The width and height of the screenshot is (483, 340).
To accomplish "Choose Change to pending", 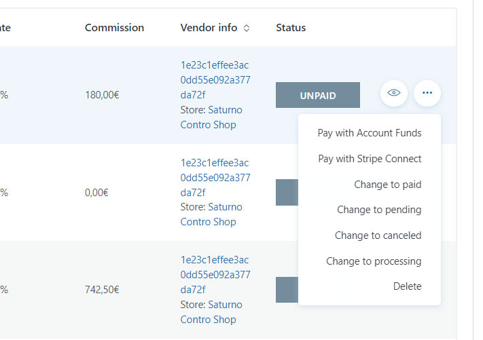I will pyautogui.click(x=379, y=210).
